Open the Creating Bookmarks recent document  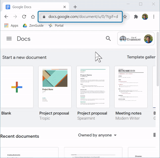pos(29,152)
